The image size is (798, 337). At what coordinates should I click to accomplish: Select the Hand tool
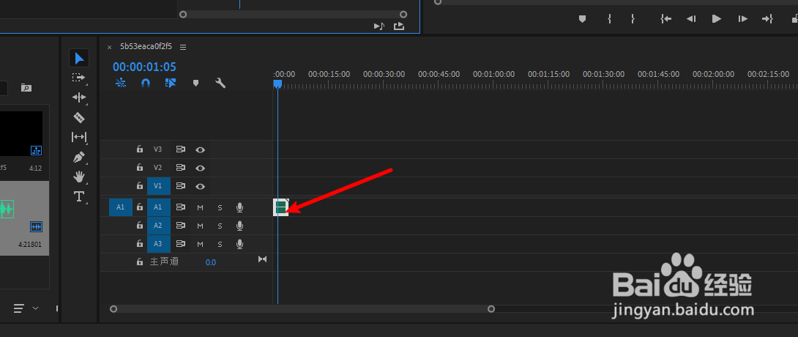(79, 177)
